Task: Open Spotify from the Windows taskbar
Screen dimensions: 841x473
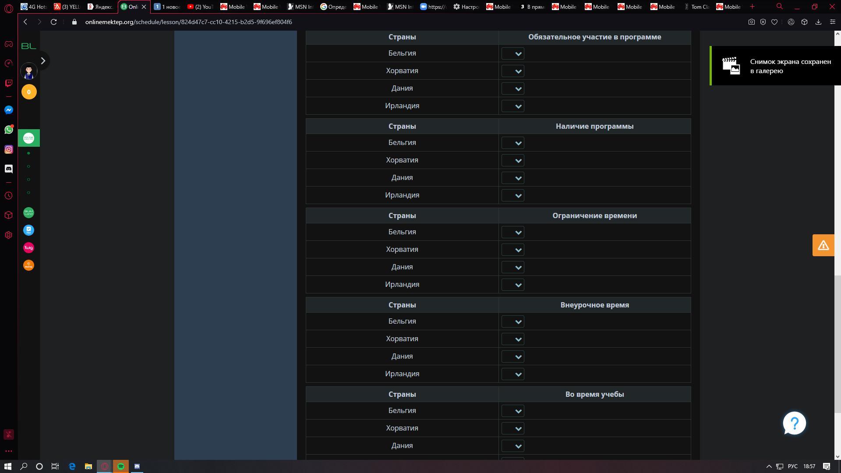Action: [x=121, y=466]
